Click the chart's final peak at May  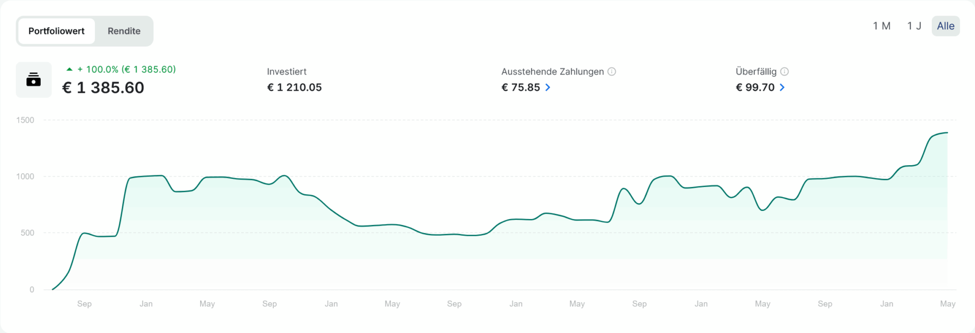(947, 133)
